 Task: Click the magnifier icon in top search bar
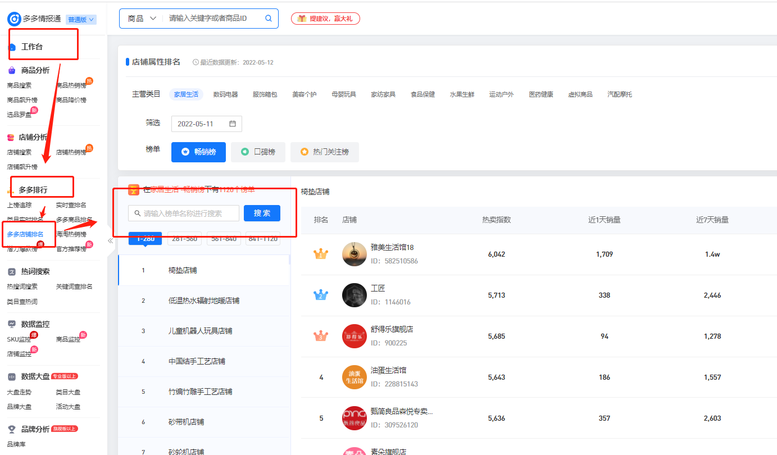(269, 19)
